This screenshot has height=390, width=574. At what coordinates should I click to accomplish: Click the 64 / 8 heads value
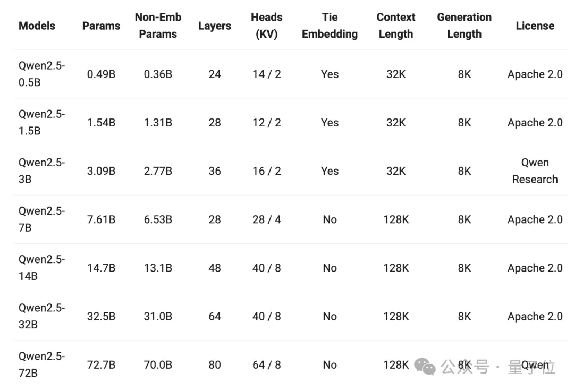266,364
